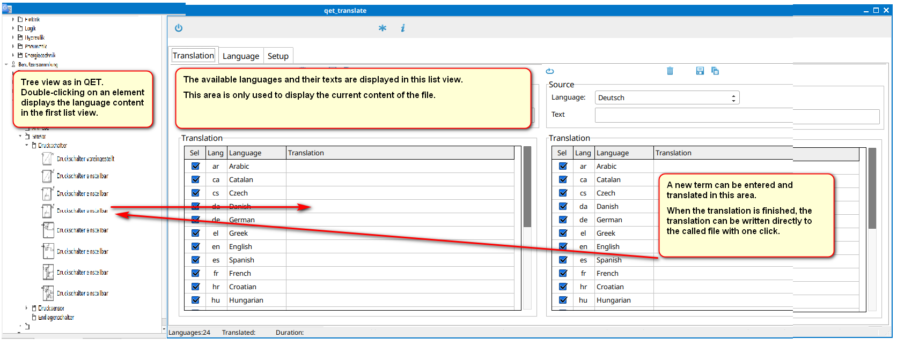Click the reload arrow icon above Source
Viewport: 897px width, 346px height.
550,71
